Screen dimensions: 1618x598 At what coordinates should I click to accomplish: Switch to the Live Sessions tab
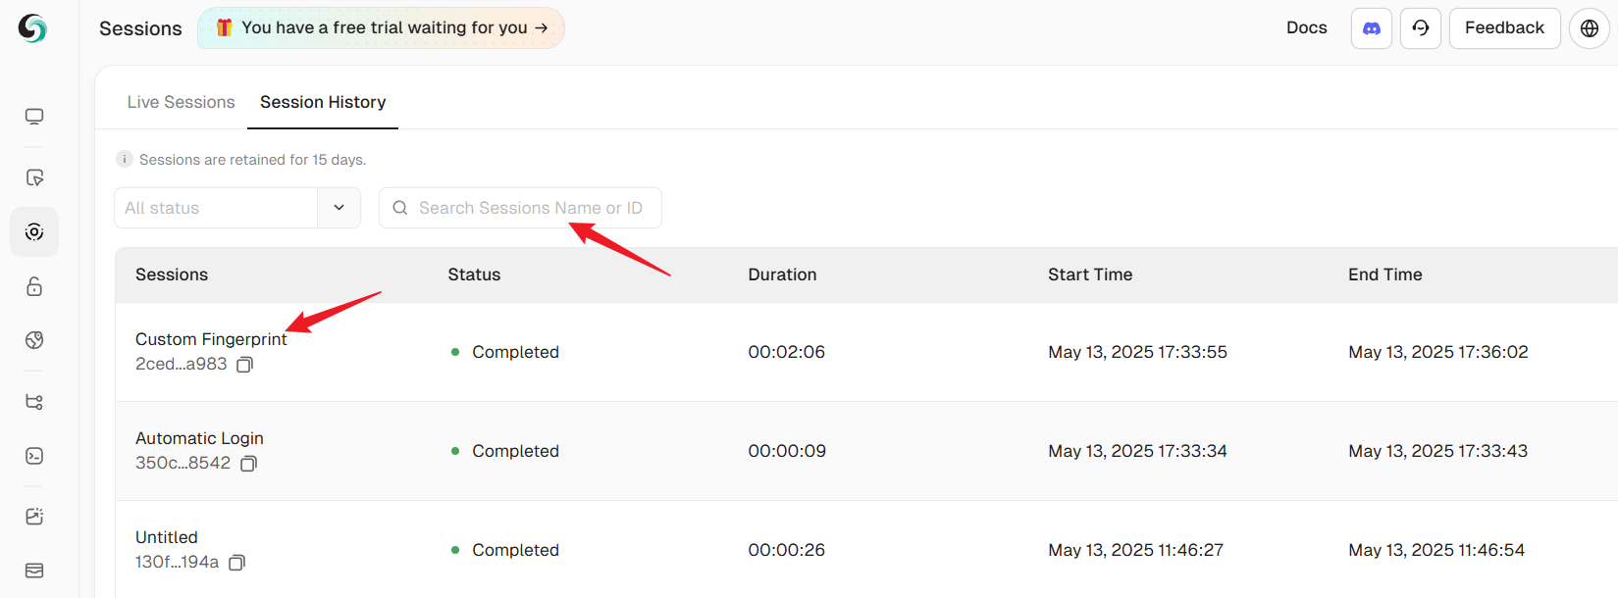(x=181, y=102)
